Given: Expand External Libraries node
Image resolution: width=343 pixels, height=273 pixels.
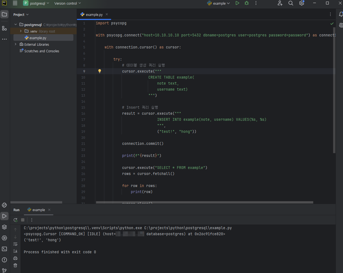Looking at the screenshot, I should tap(16, 44).
